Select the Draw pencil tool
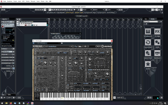Image resolution: width=168 pixels, height=105 pixels. [54, 10]
